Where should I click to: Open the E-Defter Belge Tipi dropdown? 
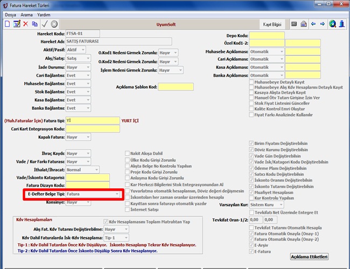(x=93, y=194)
